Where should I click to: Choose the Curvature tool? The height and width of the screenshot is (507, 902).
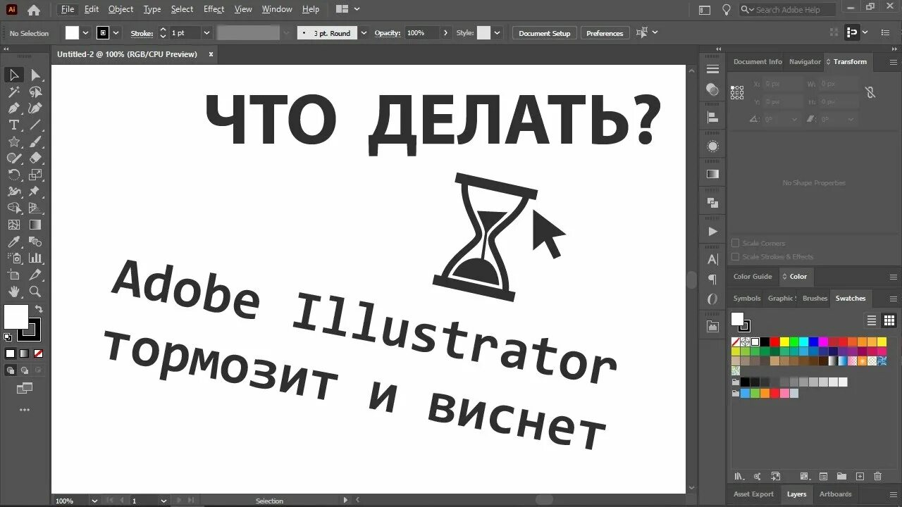(35, 108)
